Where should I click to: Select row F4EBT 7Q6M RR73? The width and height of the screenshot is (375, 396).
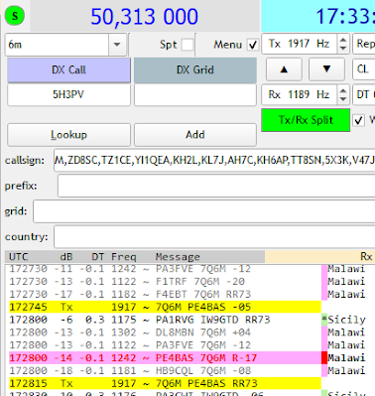165,294
